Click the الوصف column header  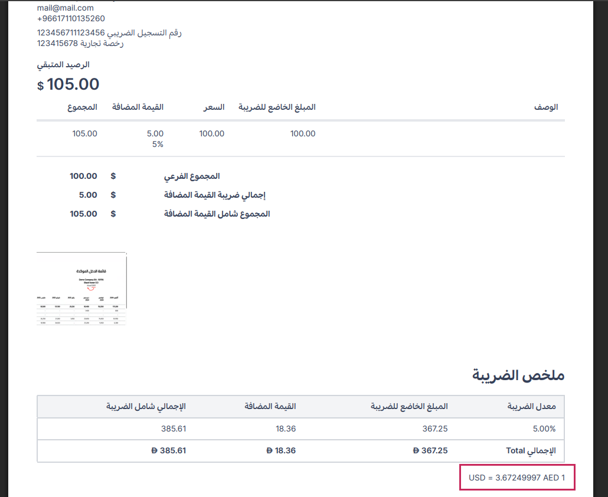click(x=546, y=107)
